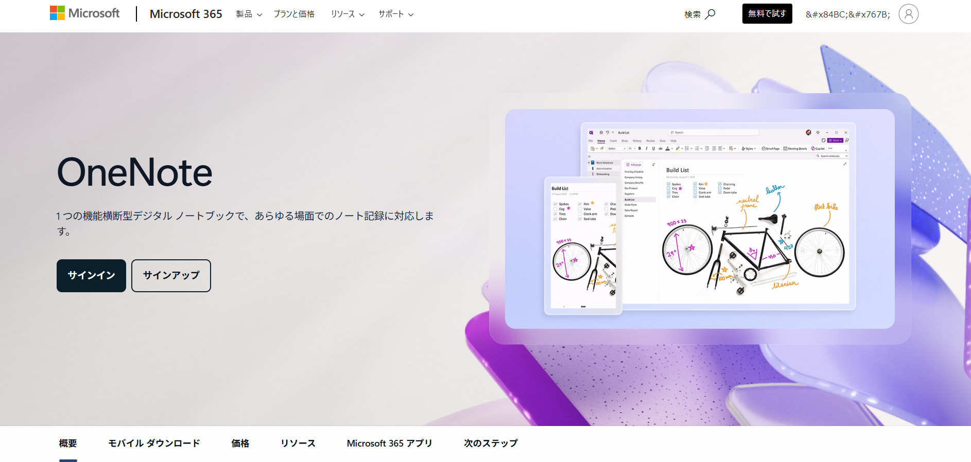This screenshot has height=462, width=971.
Task: Click the OneNote hero screenshot image
Action: [x=700, y=219]
